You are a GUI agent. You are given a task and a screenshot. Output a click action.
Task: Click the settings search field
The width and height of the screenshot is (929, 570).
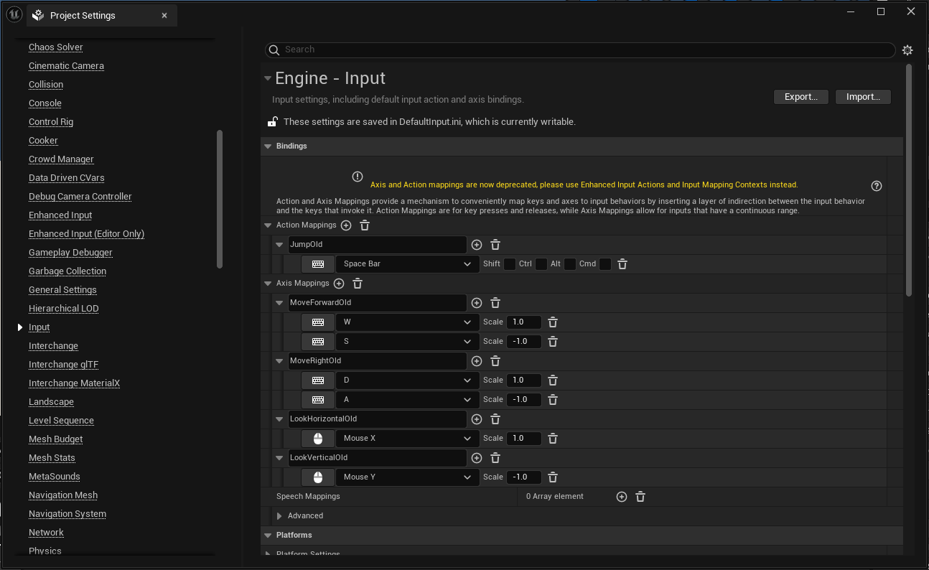(x=580, y=50)
